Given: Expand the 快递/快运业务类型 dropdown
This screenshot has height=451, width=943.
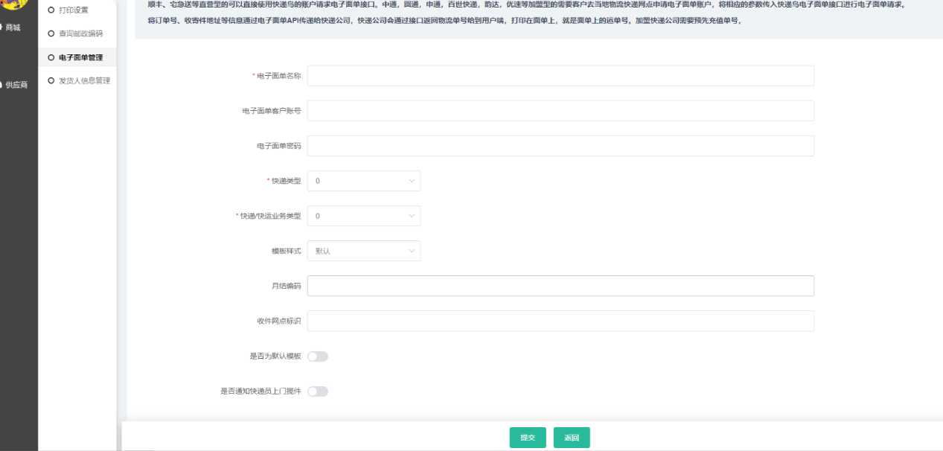Looking at the screenshot, I should (x=363, y=216).
